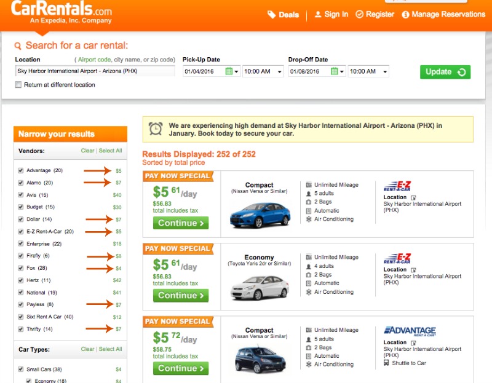This screenshot has width=492, height=383.
Task: Open Pick-Up time 10:00 AM dropdown
Action: pos(263,71)
